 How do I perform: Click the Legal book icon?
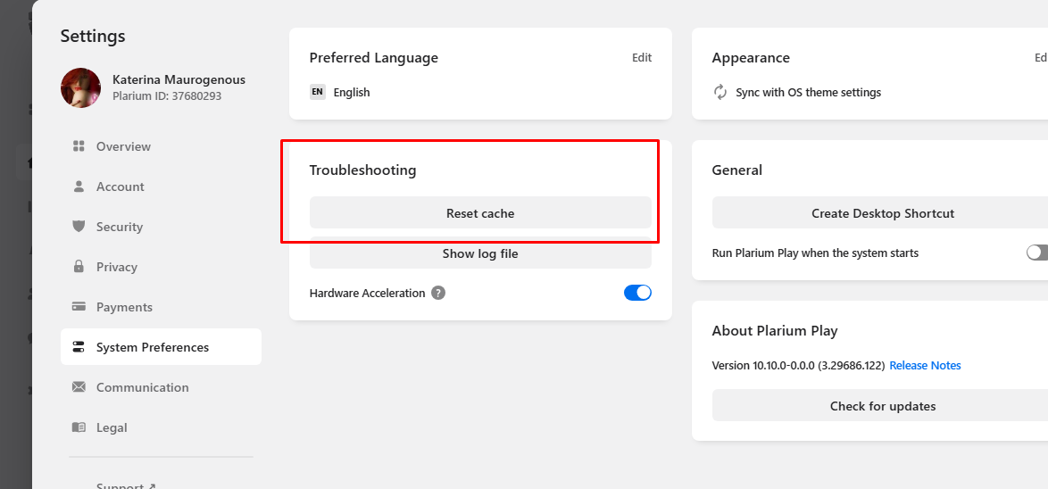pos(79,427)
